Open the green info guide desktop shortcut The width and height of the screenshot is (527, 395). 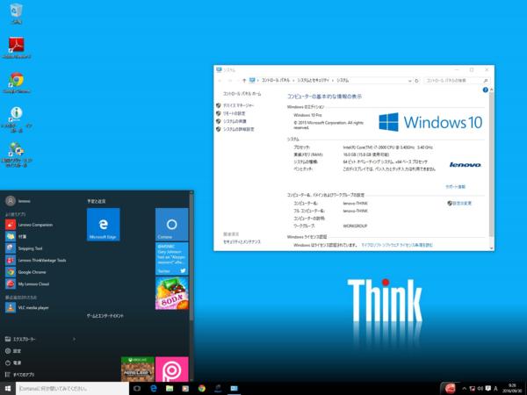(17, 119)
